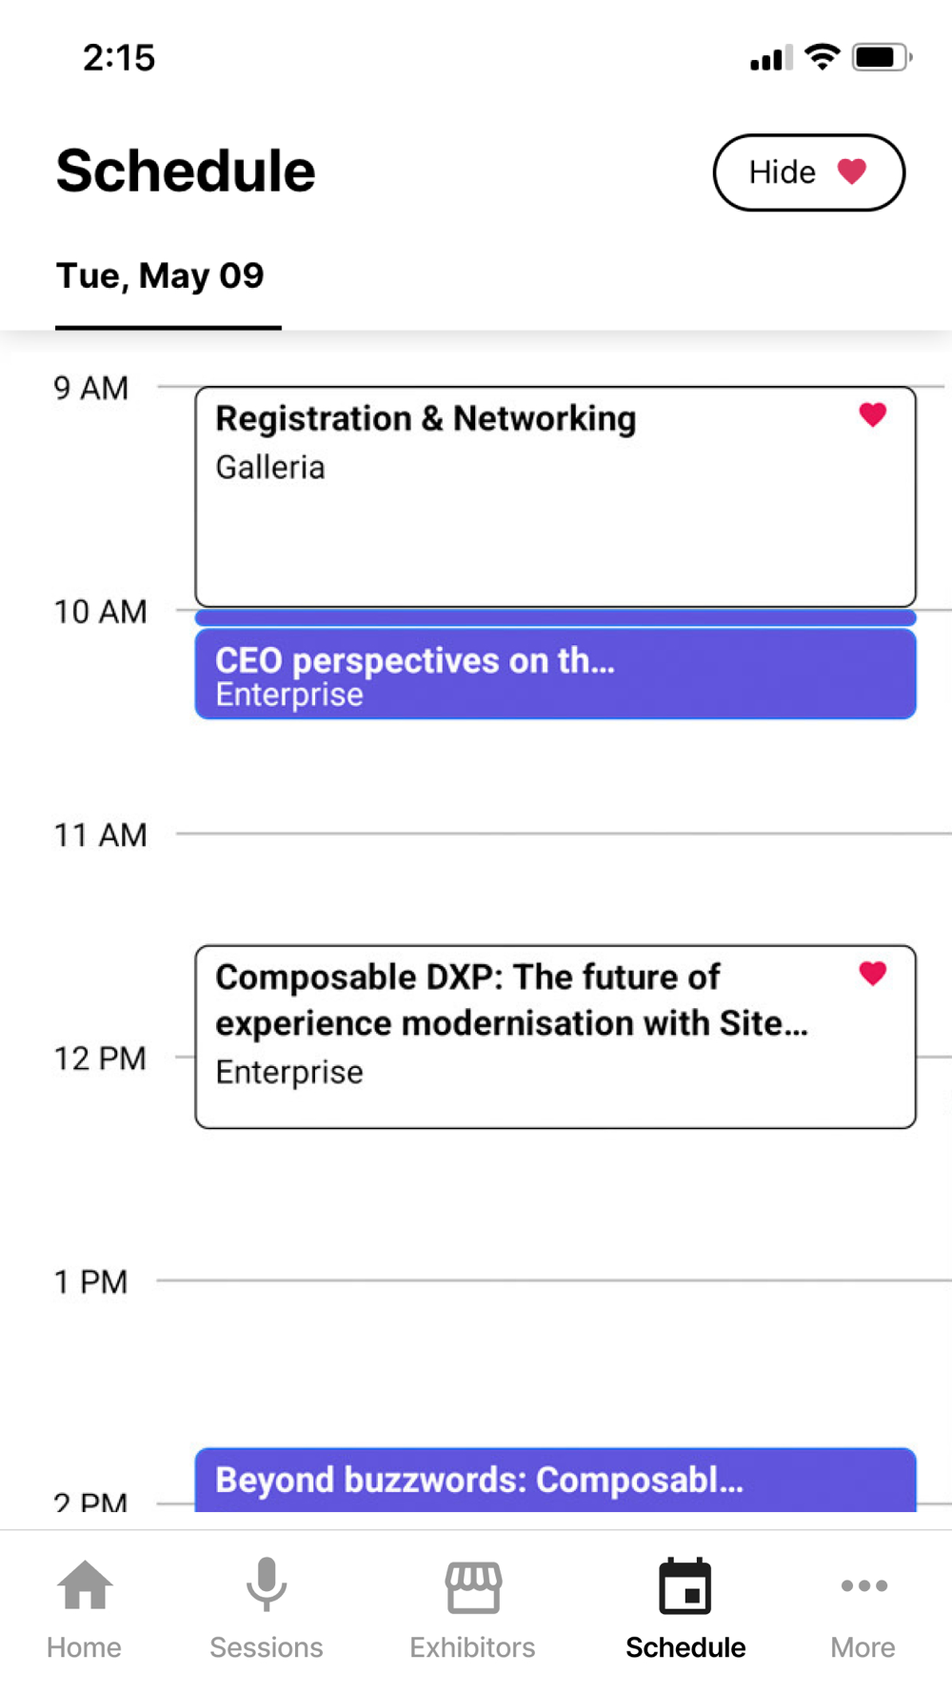Click the battery status icon
This screenshot has width=952, height=1694.
tap(883, 57)
